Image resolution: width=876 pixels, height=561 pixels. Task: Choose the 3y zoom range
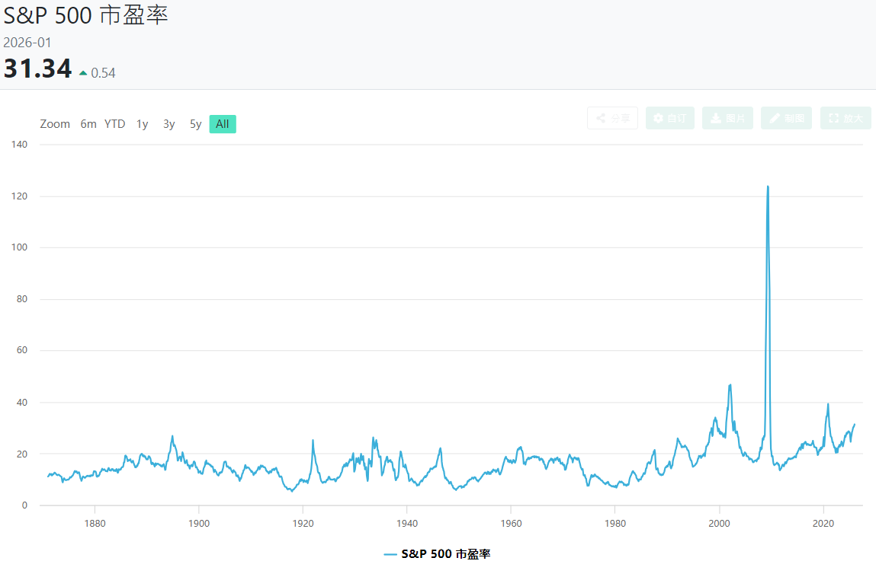(x=169, y=124)
